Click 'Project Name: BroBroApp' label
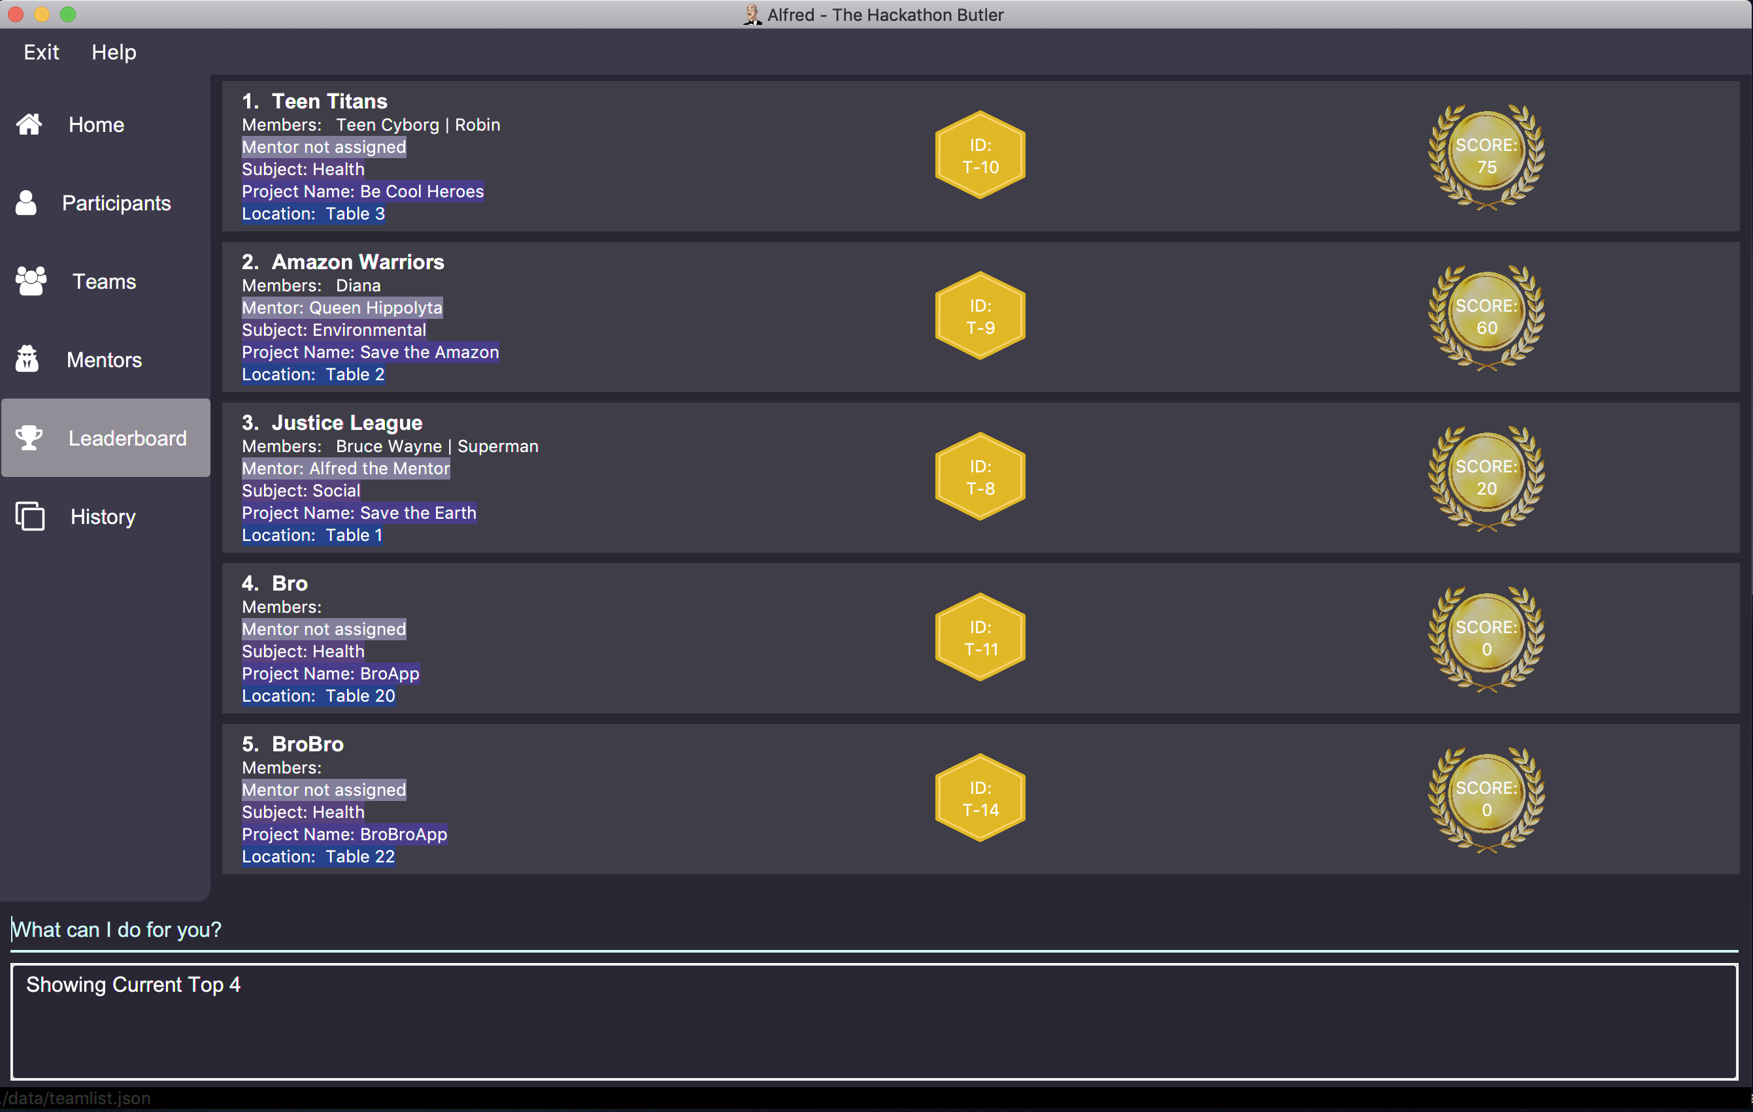The image size is (1753, 1112). [x=345, y=835]
